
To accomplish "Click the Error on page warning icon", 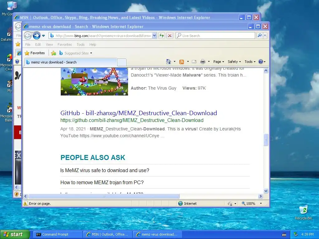I will click(26, 204).
